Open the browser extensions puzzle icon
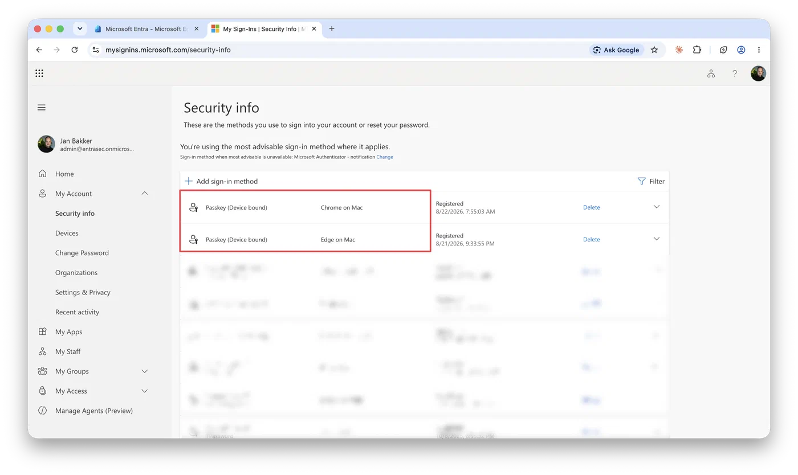 (697, 50)
